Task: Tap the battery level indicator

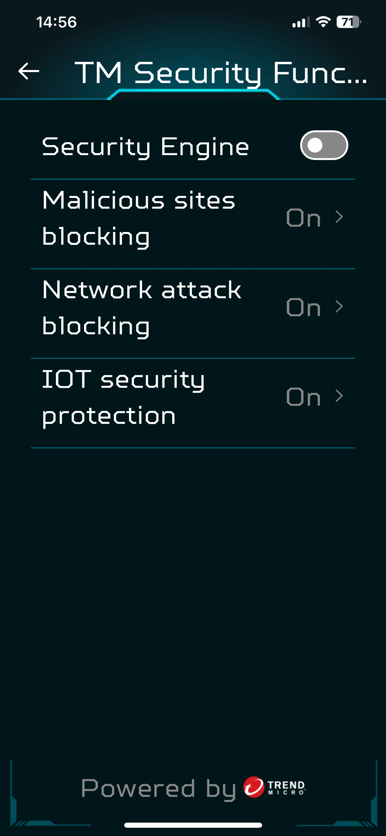Action: [348, 22]
